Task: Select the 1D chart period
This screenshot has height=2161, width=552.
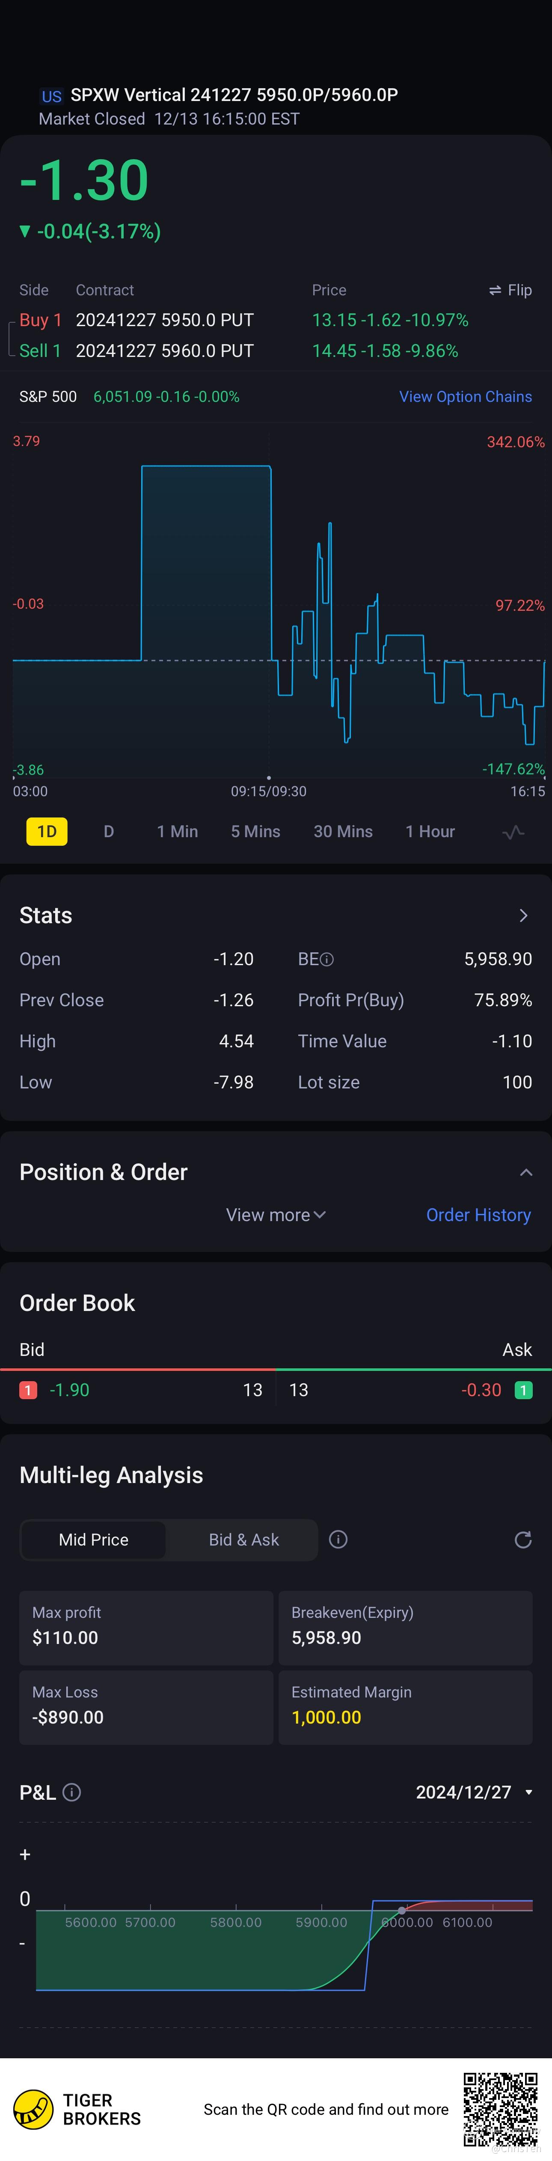Action: pos(47,832)
